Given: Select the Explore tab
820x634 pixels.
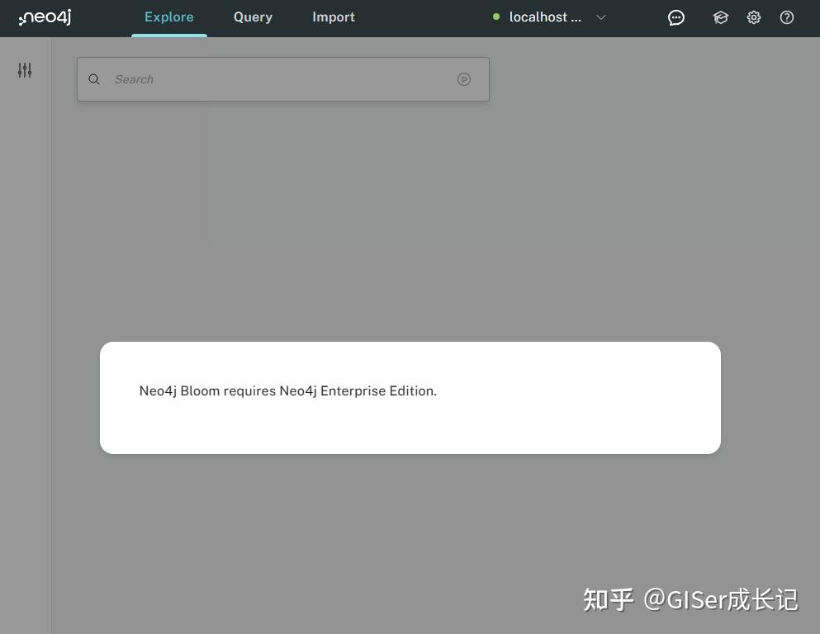Looking at the screenshot, I should 168,17.
